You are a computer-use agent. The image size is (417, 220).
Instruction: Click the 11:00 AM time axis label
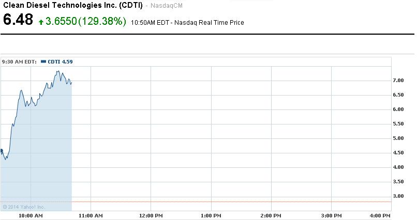coord(91,215)
